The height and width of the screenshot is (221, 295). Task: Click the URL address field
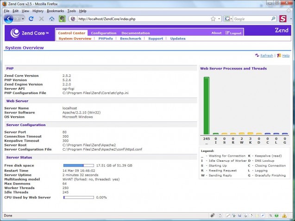[143, 19]
